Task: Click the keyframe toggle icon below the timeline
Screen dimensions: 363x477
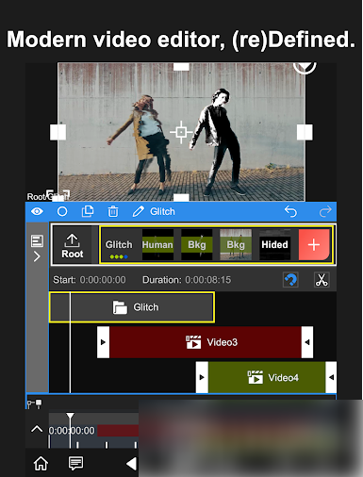Action: click(x=34, y=403)
